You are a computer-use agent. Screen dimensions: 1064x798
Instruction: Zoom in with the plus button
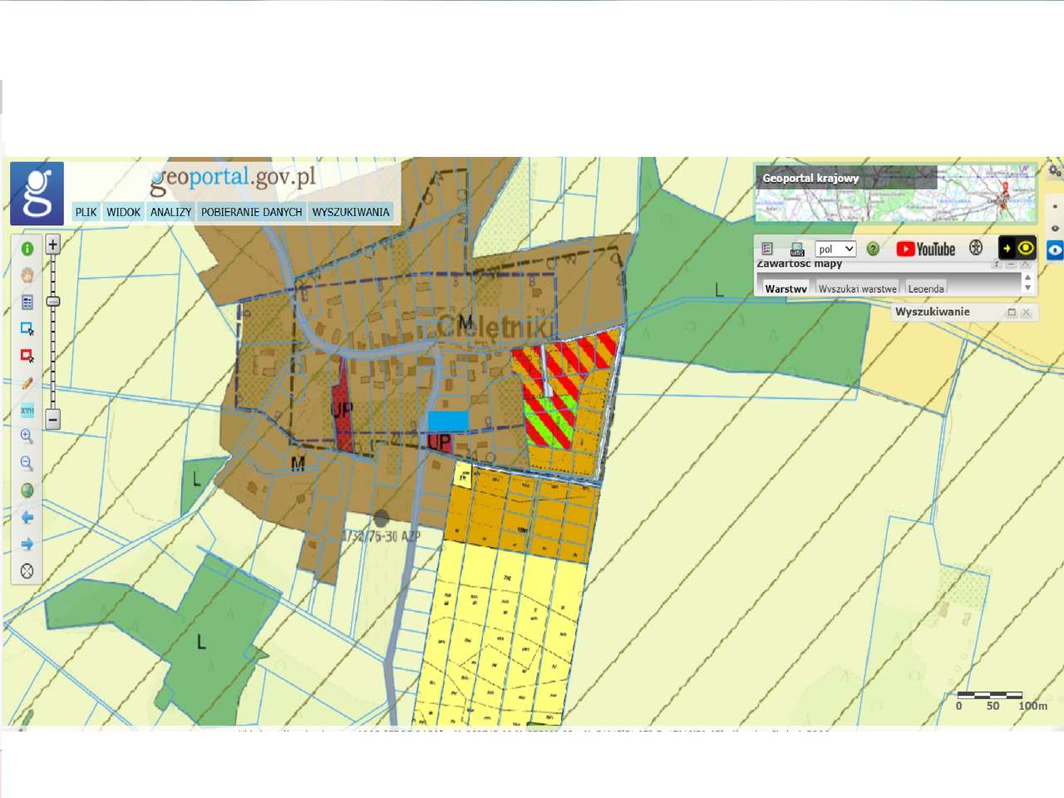(x=52, y=244)
